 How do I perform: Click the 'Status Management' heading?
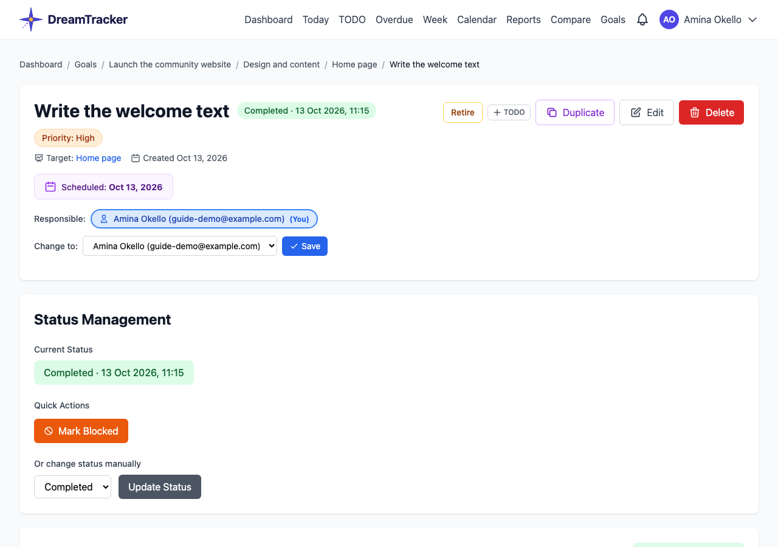point(103,320)
